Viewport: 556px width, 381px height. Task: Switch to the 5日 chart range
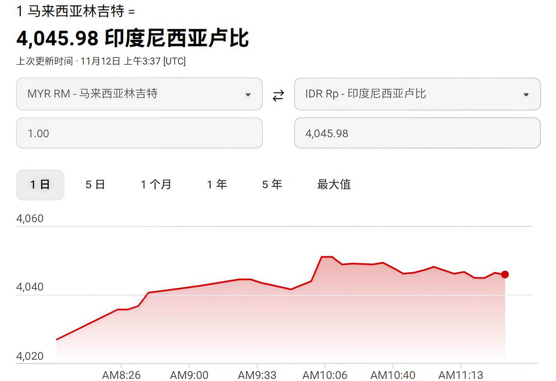[x=95, y=185]
